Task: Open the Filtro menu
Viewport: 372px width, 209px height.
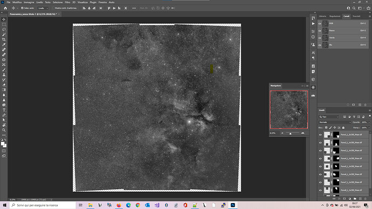Action: 67,2
